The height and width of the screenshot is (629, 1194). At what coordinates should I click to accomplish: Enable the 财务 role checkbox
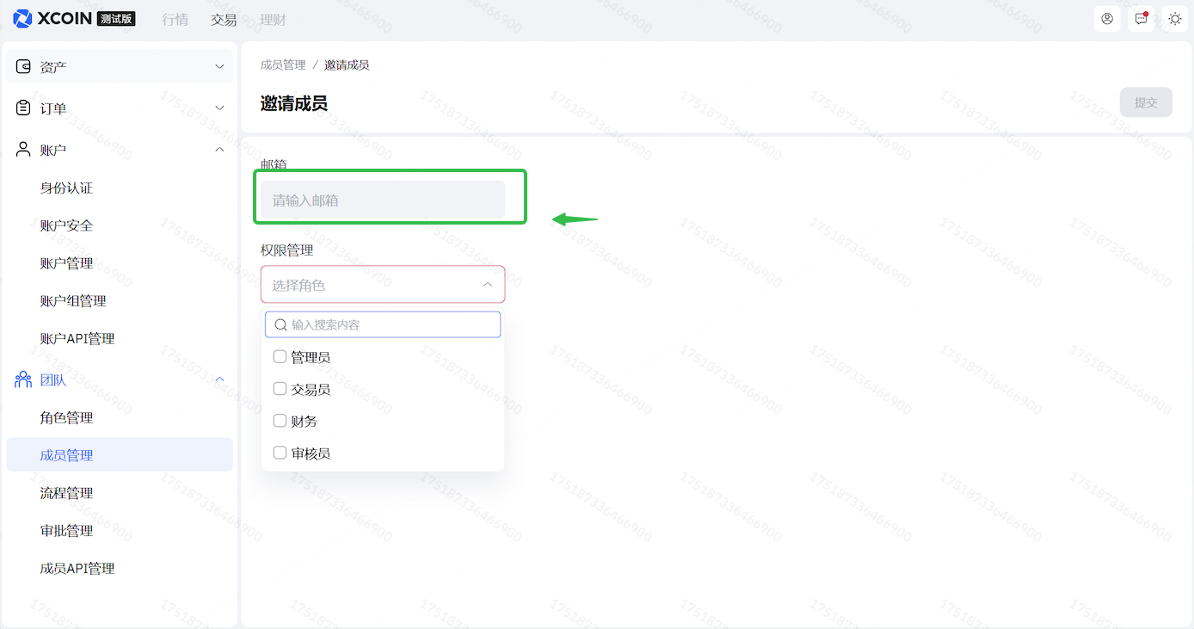coord(280,421)
